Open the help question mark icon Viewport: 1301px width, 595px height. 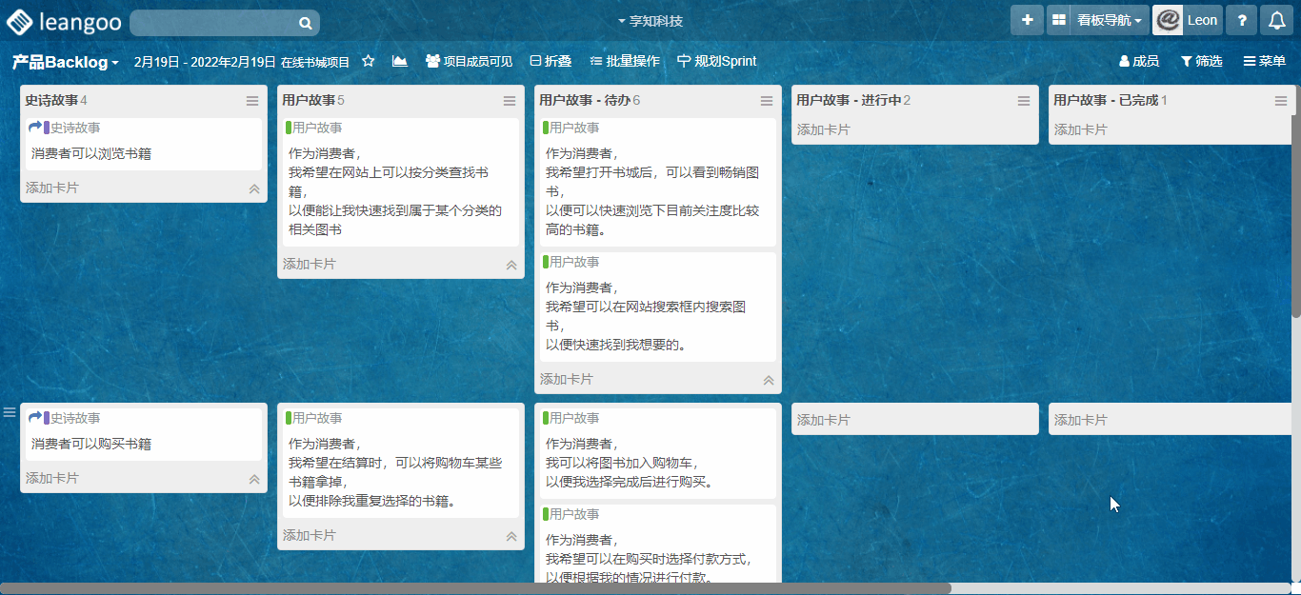[x=1241, y=20]
